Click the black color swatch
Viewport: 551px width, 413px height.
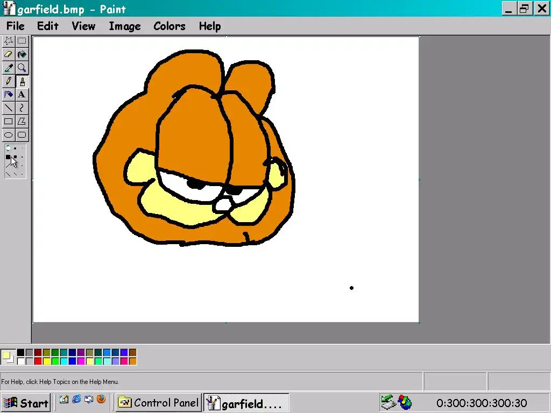(x=21, y=353)
